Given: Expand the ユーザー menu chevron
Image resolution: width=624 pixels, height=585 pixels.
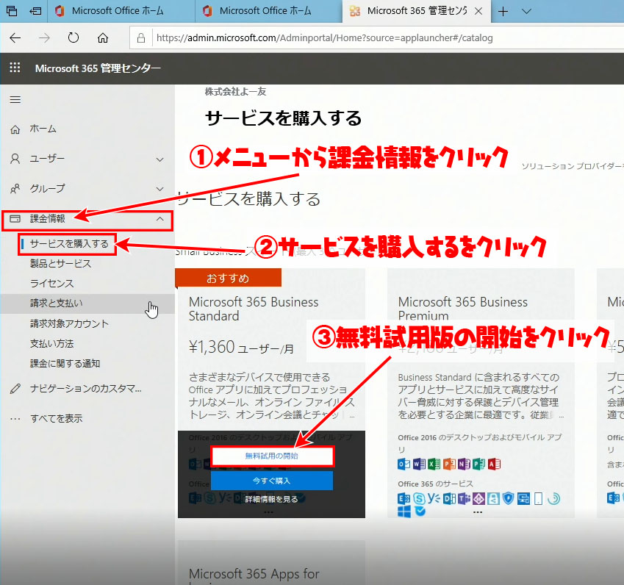Looking at the screenshot, I should point(160,159).
